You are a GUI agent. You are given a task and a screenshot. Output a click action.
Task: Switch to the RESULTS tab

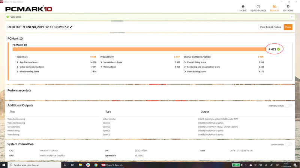pyautogui.click(x=274, y=8)
